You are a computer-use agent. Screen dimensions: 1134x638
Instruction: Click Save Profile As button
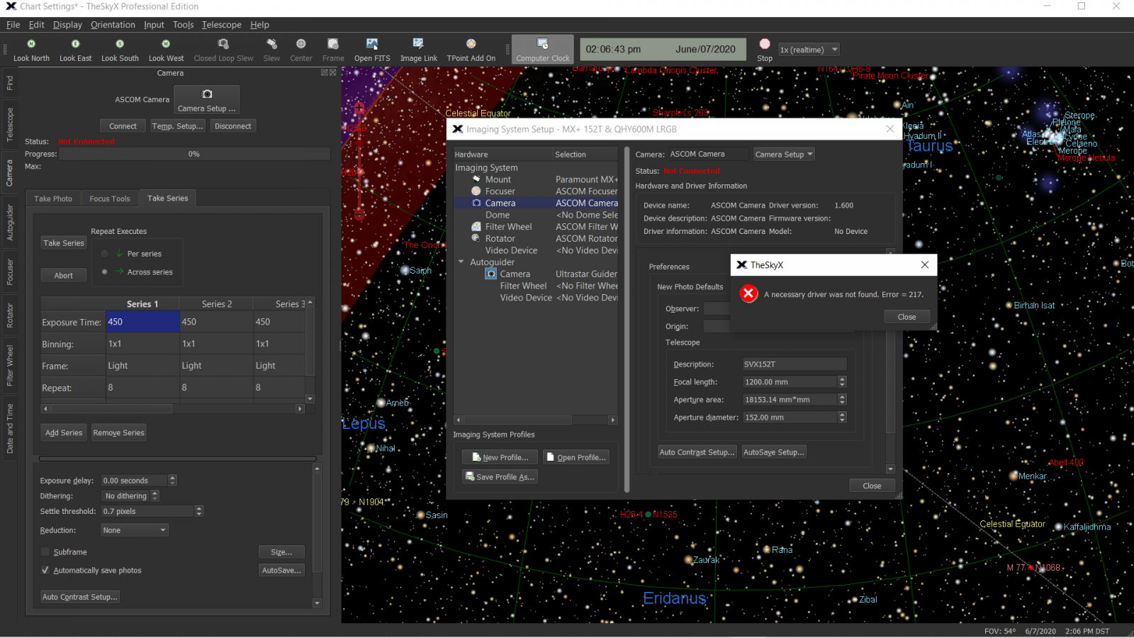[x=500, y=477]
